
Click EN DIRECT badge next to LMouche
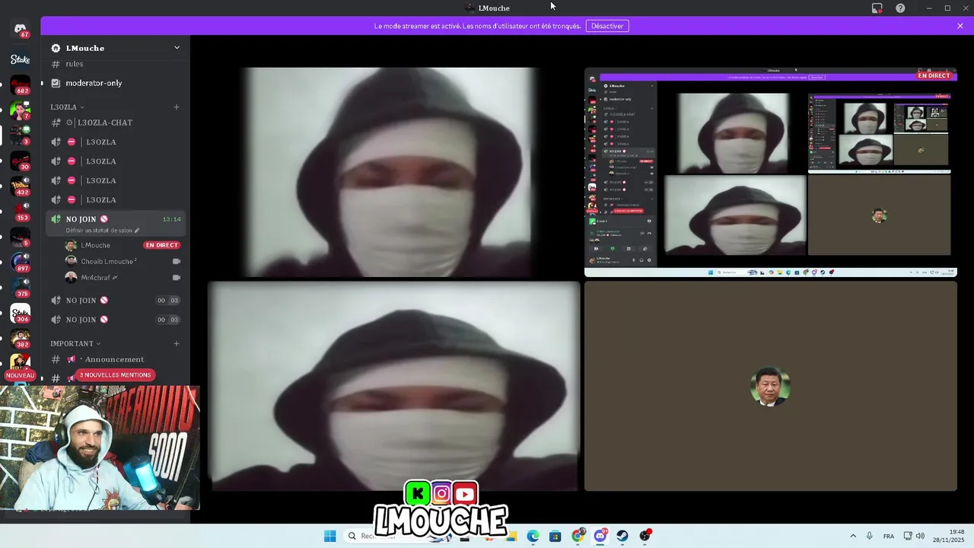click(x=161, y=245)
